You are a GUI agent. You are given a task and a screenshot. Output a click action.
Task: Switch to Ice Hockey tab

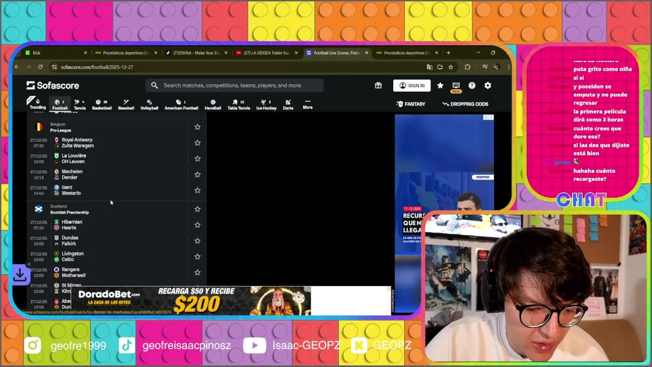266,104
